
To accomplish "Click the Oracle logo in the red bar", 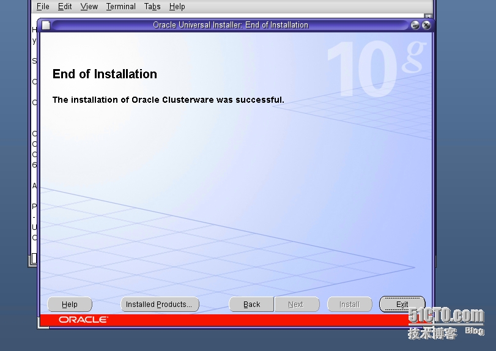I will pos(83,320).
